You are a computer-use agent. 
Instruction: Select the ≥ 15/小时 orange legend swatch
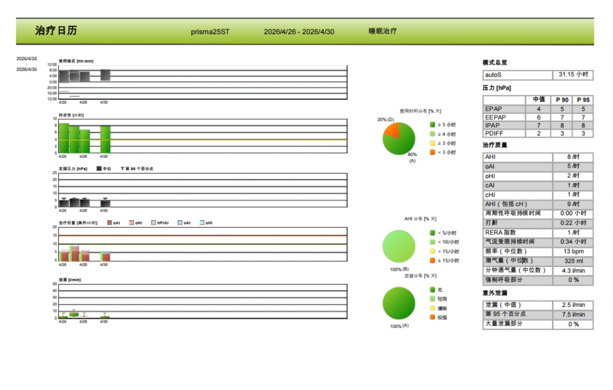(432, 260)
